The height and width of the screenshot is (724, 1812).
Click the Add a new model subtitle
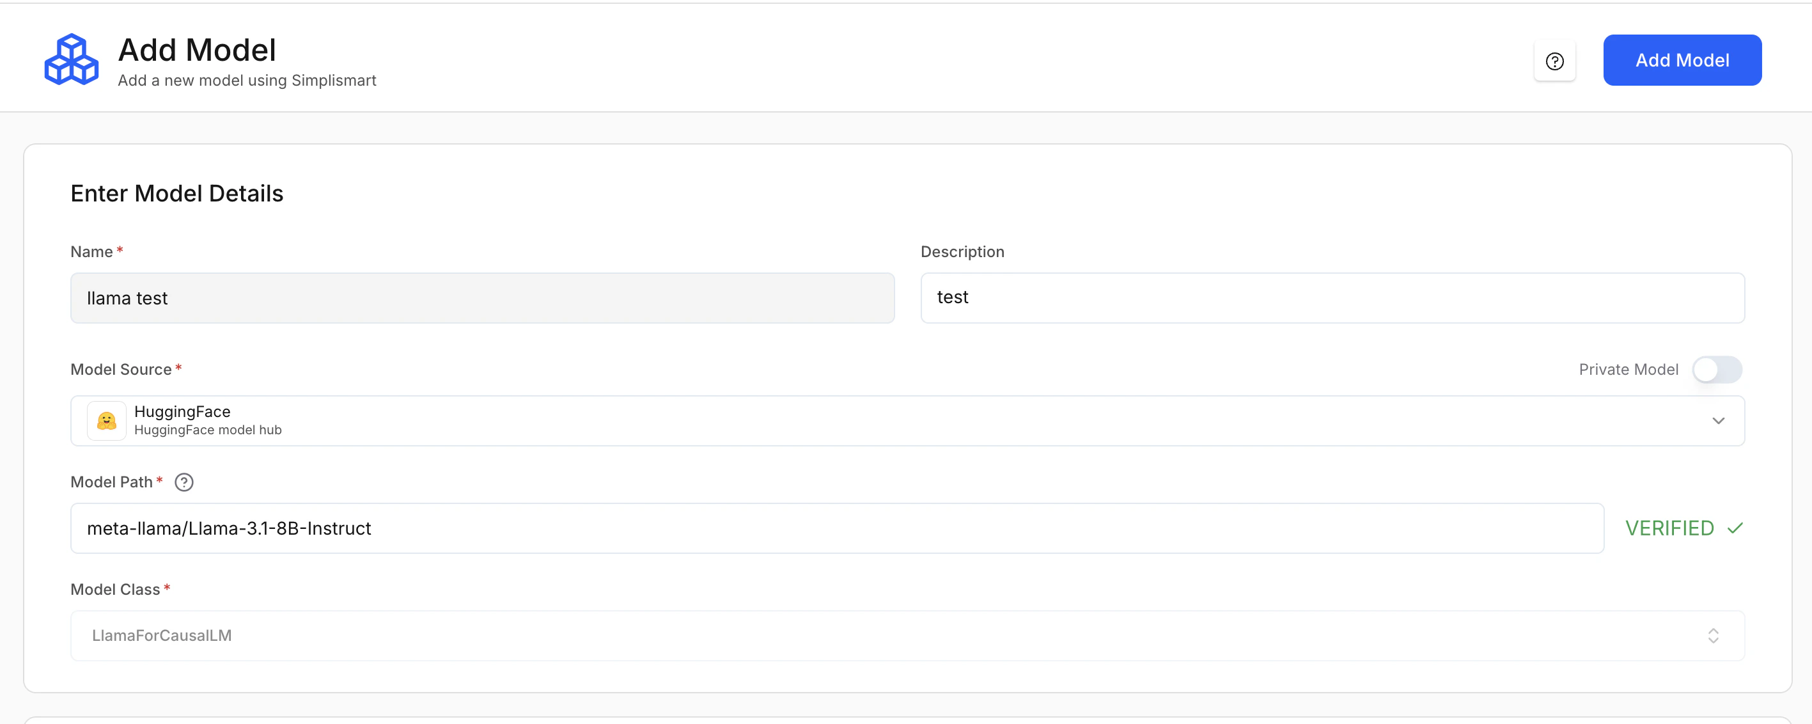[x=247, y=80]
